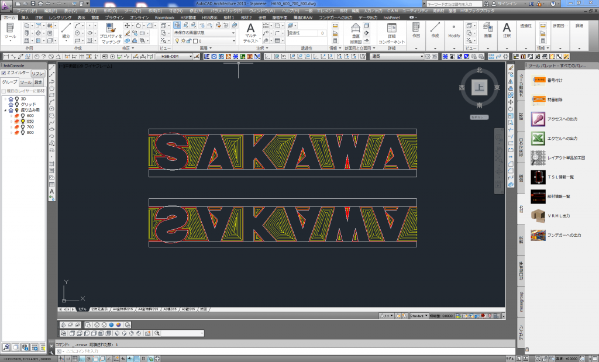Expand the 修正 ribbon panel
The width and height of the screenshot is (599, 362).
(x=128, y=49)
